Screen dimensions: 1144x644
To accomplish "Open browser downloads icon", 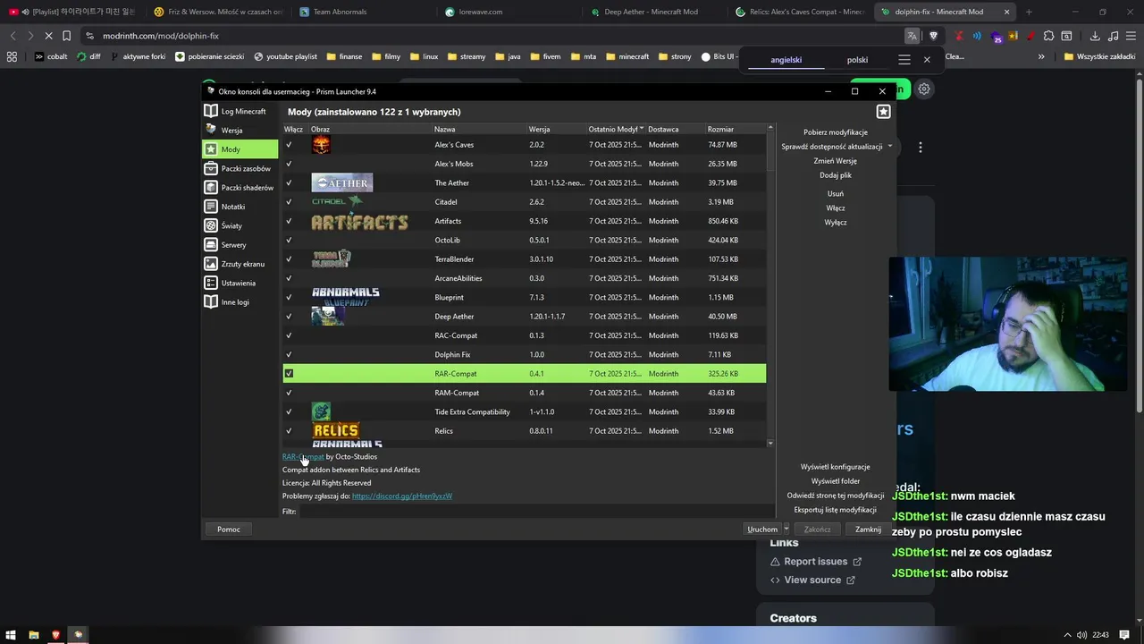I will 1095,36.
